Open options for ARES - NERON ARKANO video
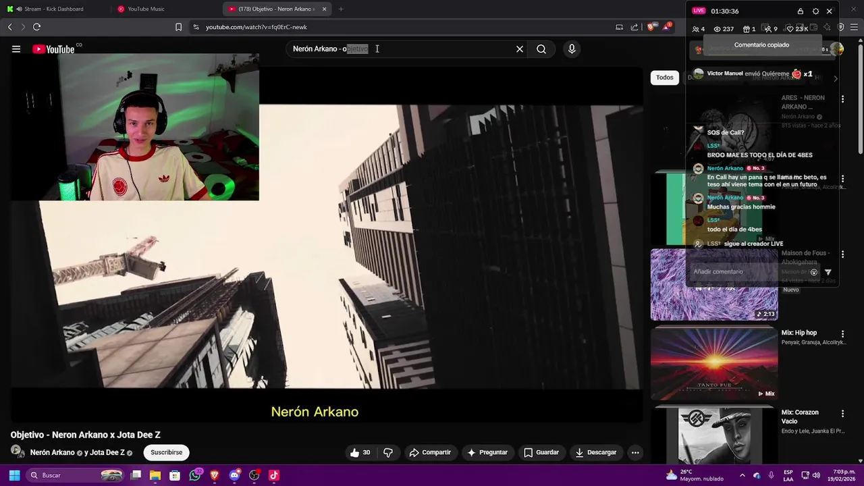The width and height of the screenshot is (864, 486). point(842,99)
